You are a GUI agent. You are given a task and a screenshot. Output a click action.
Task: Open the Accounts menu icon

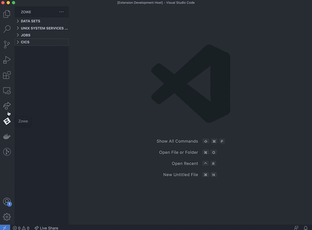7,201
